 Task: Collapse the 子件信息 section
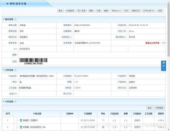(x=4, y=101)
